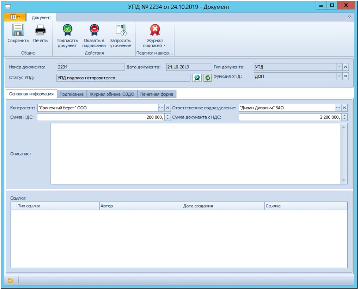Click the Сохранить floppy disk icon

(18, 30)
